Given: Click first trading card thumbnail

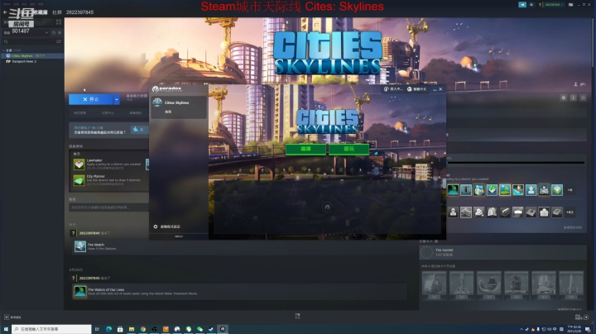Looking at the screenshot, I should click(434, 284).
